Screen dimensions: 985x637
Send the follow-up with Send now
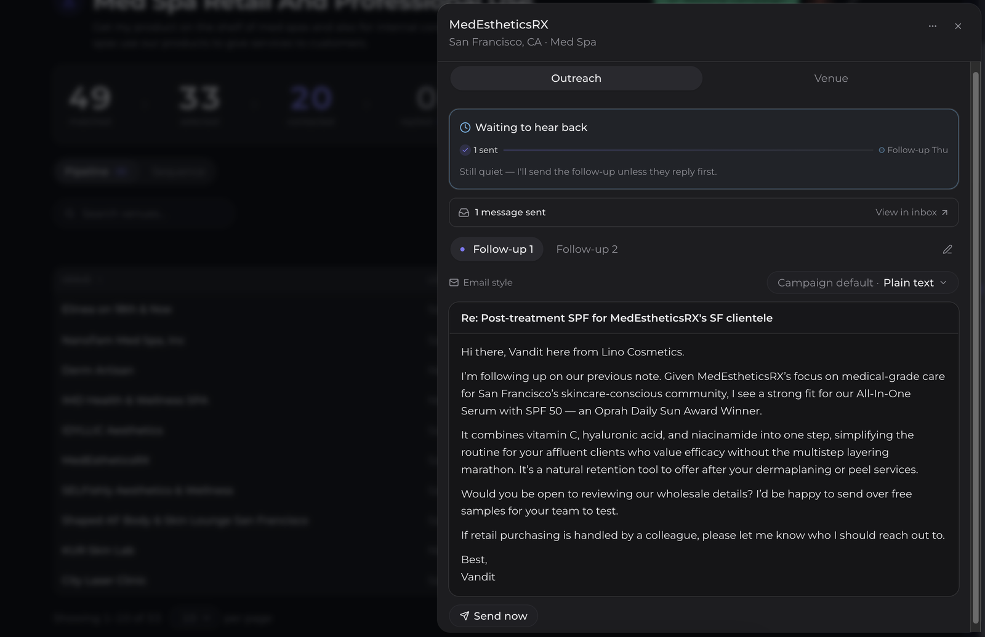[493, 616]
